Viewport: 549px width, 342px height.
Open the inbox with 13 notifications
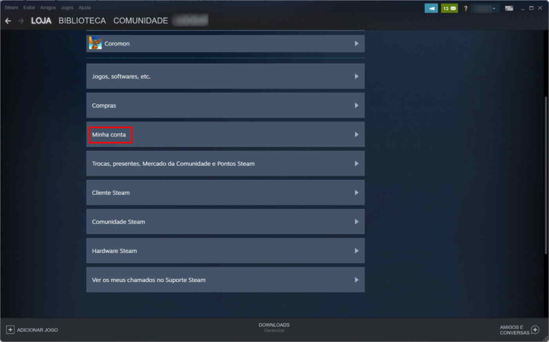tap(449, 8)
